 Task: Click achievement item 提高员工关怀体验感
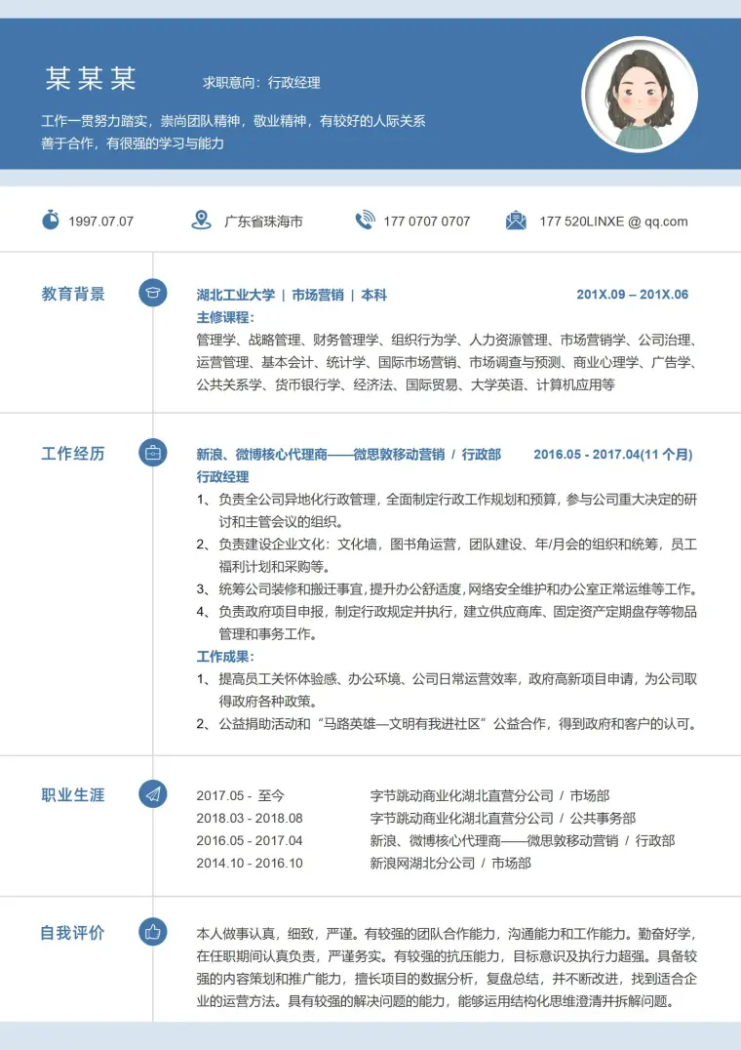coord(447,690)
